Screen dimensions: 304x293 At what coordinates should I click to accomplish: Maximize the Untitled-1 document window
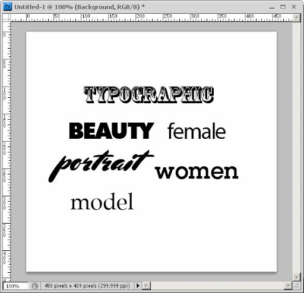283,7
